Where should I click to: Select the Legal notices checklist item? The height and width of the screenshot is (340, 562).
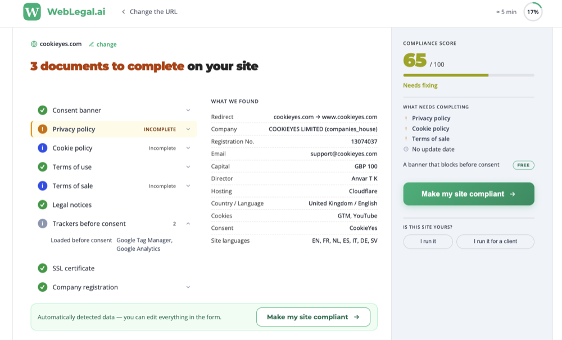coord(114,205)
